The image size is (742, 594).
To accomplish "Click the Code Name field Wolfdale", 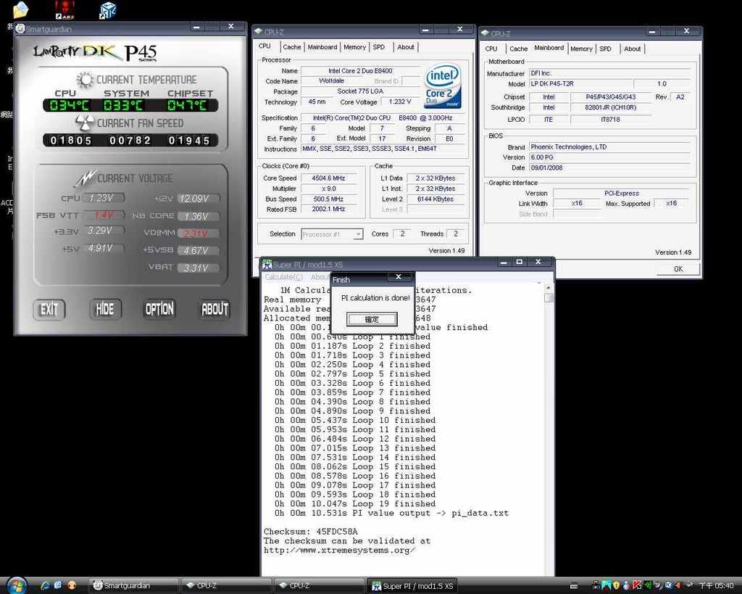I will pos(331,81).
